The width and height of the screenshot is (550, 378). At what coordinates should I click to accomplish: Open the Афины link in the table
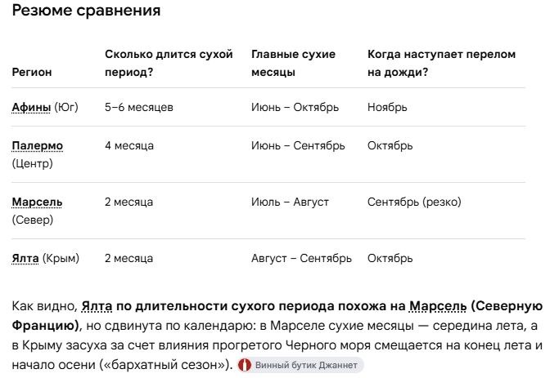point(31,107)
